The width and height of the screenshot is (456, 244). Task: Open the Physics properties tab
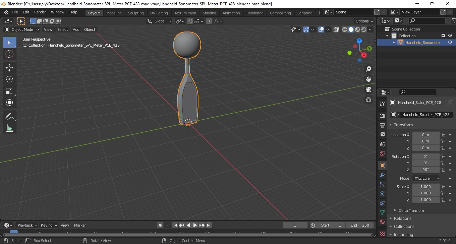(382, 194)
